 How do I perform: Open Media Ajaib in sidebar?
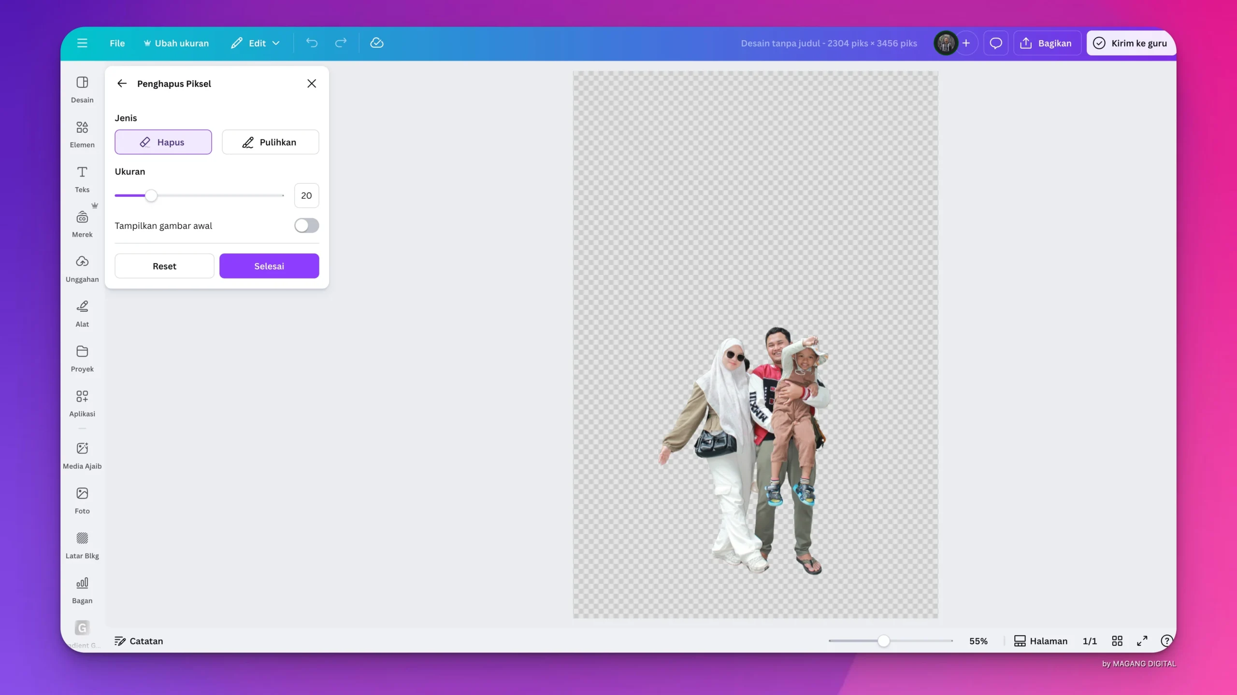[82, 455]
